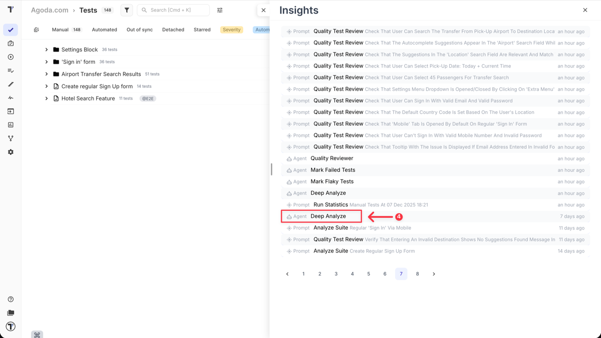Toggle the blue Automated filter chip
The width and height of the screenshot is (601, 338).
263,29
